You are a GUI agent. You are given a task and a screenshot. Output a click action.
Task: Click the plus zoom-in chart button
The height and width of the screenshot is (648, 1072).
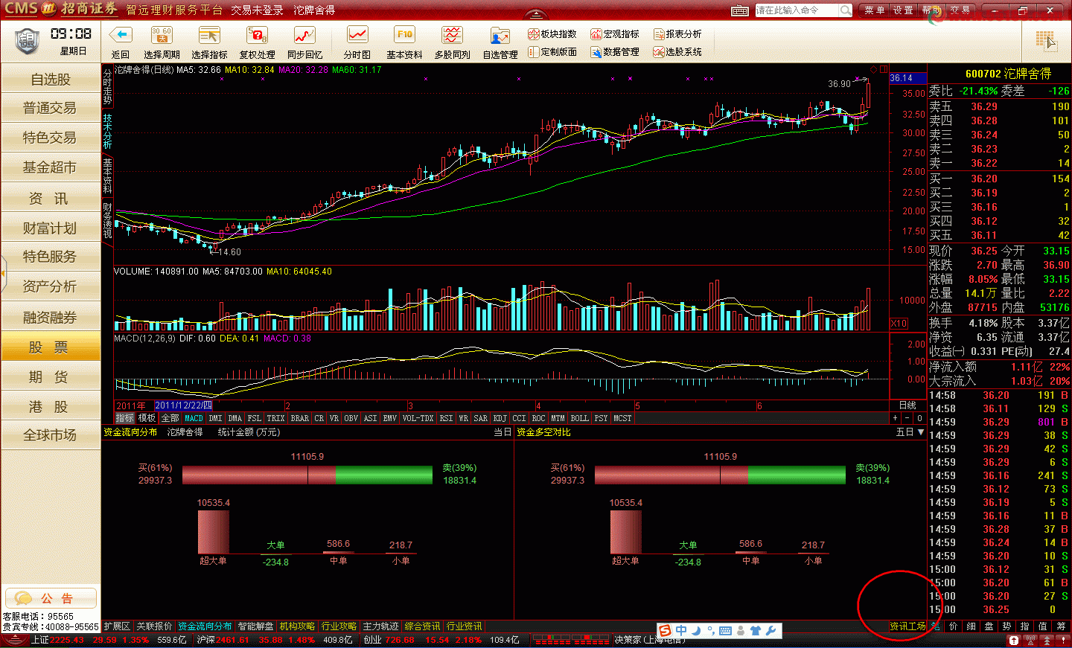click(896, 418)
